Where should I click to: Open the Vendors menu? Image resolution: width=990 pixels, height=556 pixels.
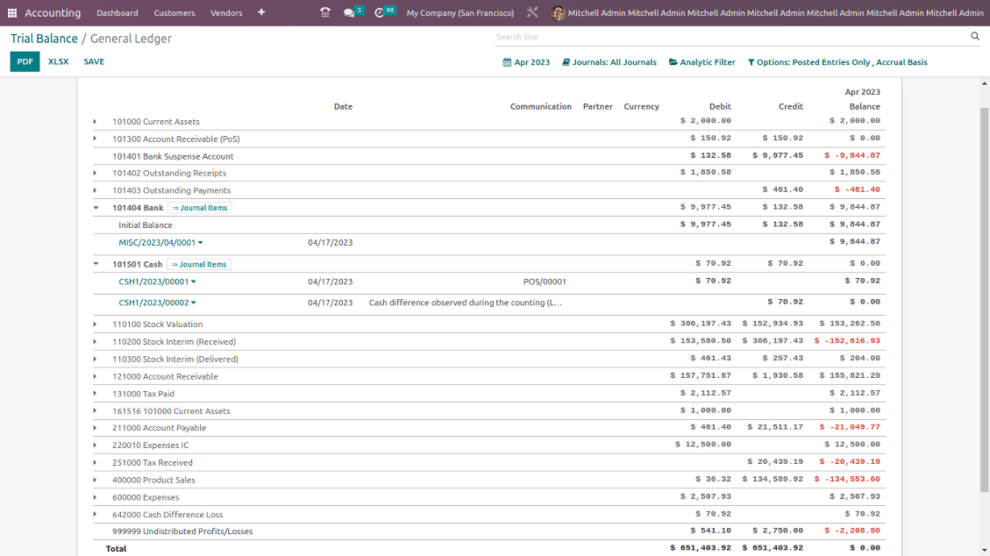(x=226, y=12)
